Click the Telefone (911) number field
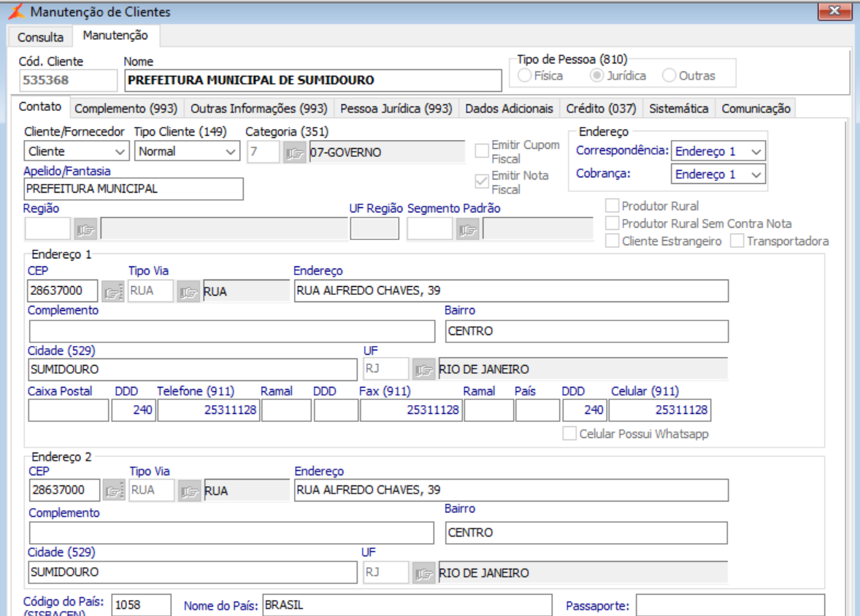 click(x=208, y=410)
